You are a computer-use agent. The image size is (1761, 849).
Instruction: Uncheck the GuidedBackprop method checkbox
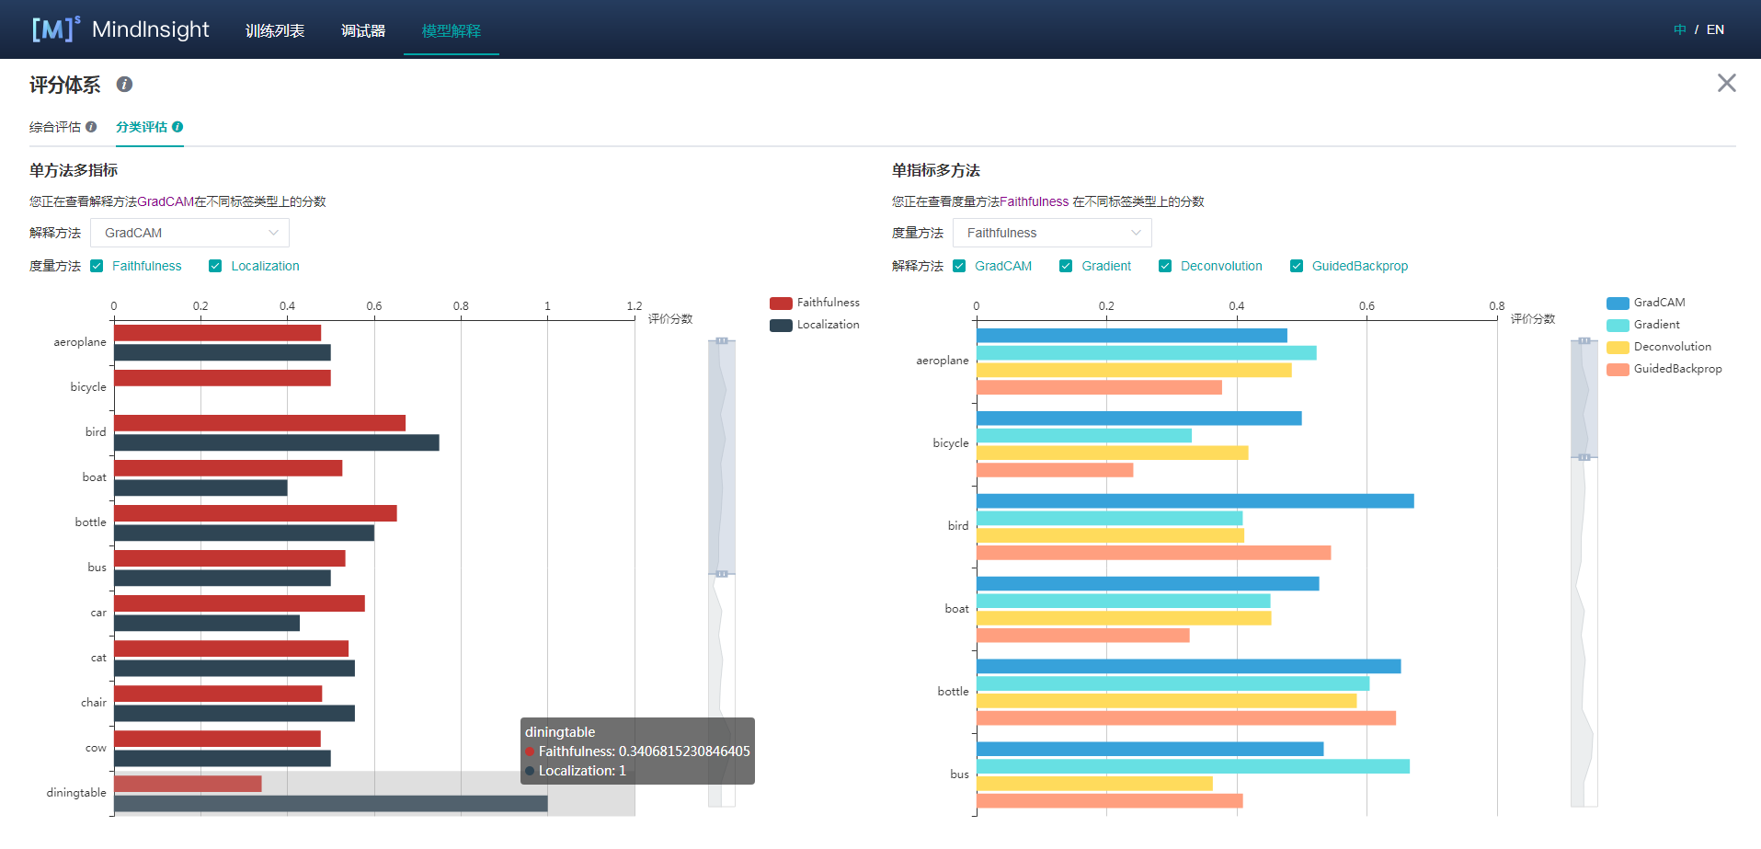(1297, 266)
